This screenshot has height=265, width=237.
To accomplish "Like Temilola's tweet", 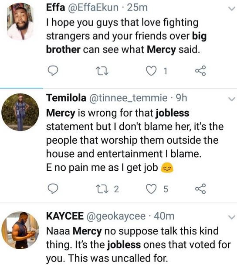I will tap(151, 189).
